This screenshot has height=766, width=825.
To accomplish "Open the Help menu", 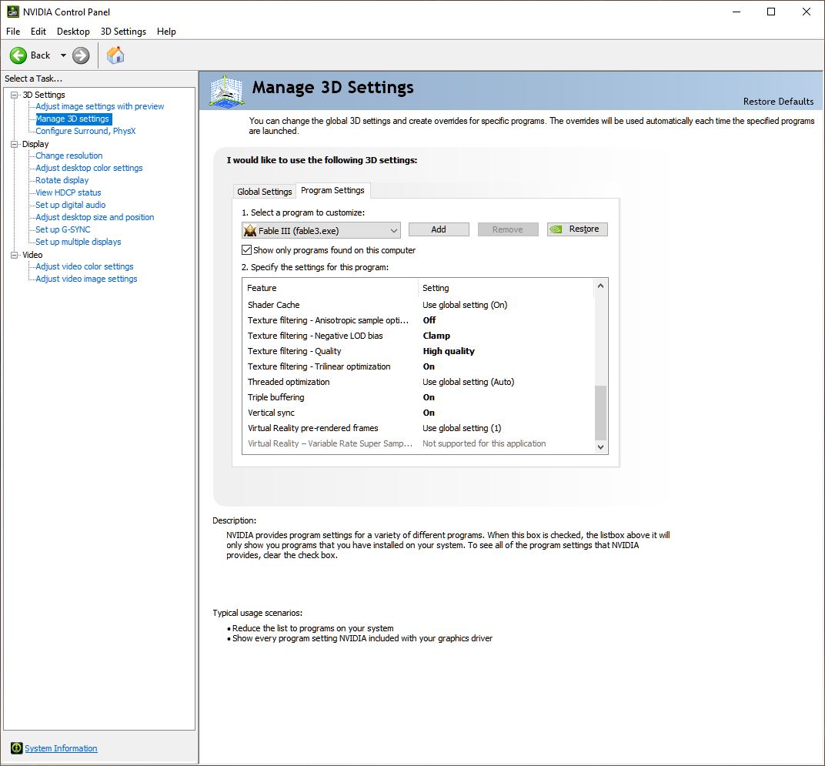I will 166,32.
